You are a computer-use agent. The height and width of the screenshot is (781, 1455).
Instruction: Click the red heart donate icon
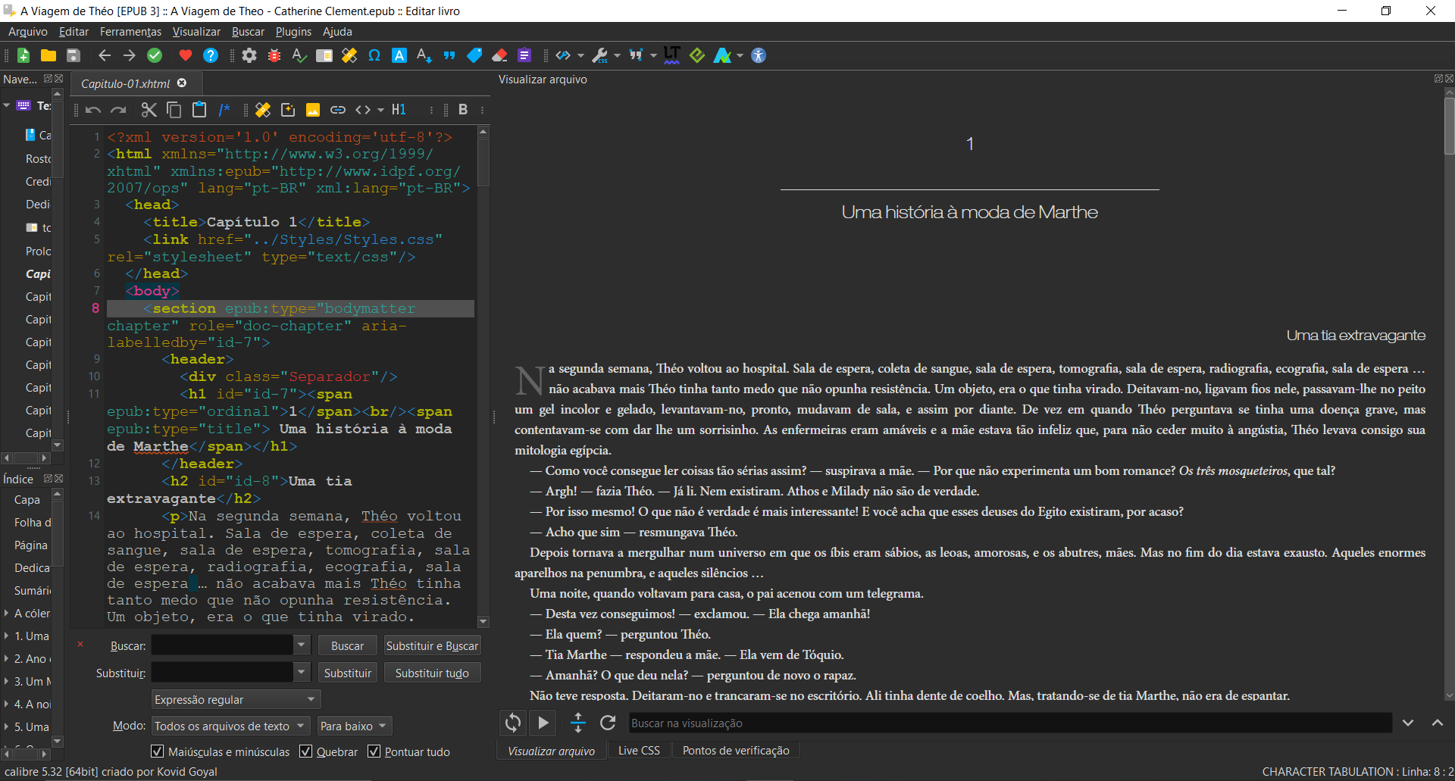pyautogui.click(x=186, y=55)
